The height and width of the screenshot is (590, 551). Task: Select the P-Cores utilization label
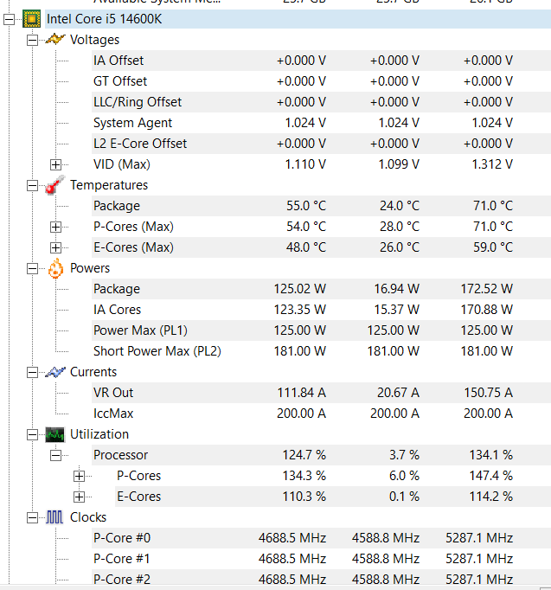tap(138, 476)
